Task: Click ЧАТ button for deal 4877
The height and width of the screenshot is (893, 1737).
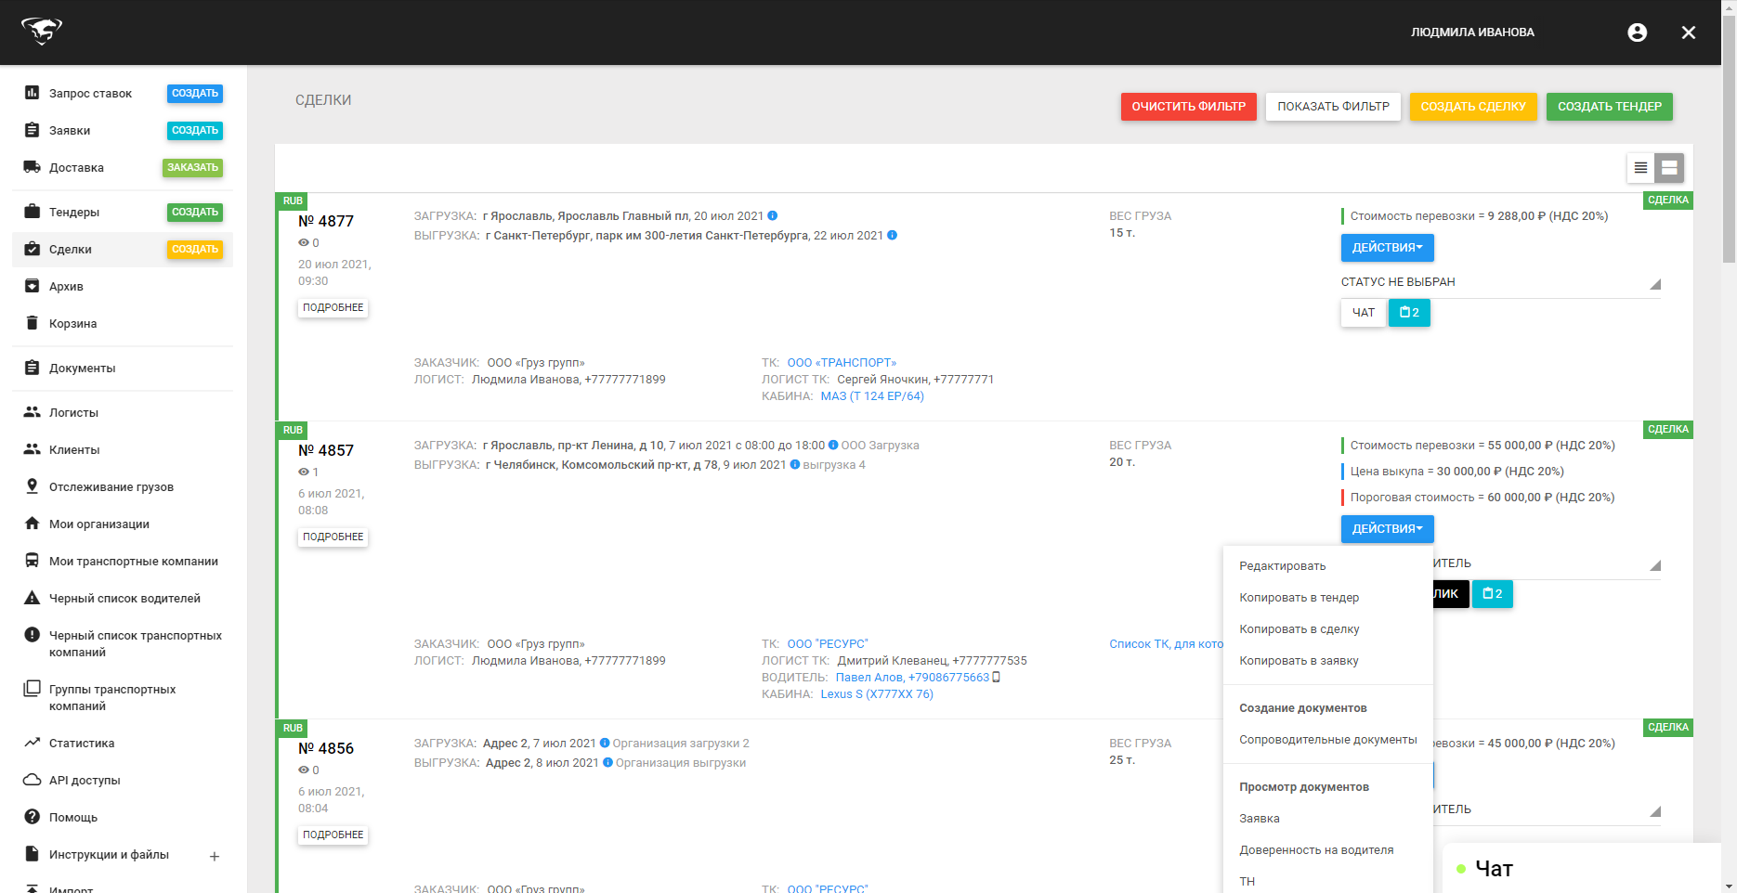Action: click(1363, 313)
